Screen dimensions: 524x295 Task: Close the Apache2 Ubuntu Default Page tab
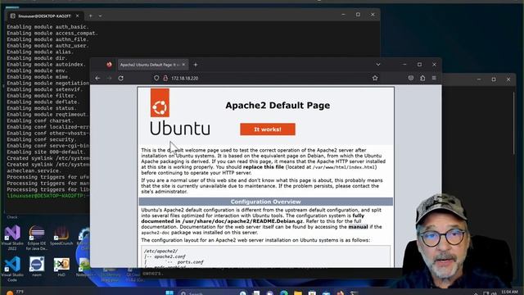[183, 65]
